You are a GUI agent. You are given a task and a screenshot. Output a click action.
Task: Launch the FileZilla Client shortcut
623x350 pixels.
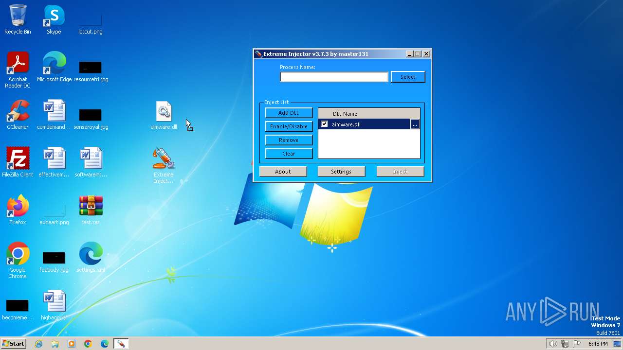click(x=18, y=162)
